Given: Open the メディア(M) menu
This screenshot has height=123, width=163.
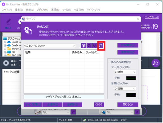Looking at the screenshot, I should pyautogui.click(x=43, y=10).
